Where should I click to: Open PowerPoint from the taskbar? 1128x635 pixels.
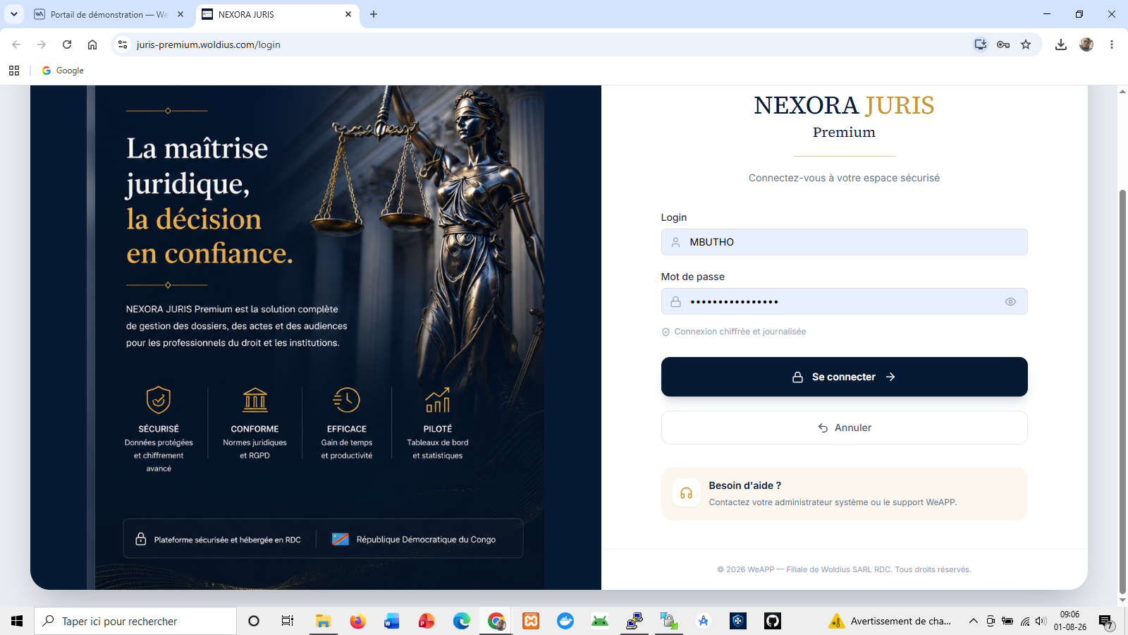coord(427,621)
